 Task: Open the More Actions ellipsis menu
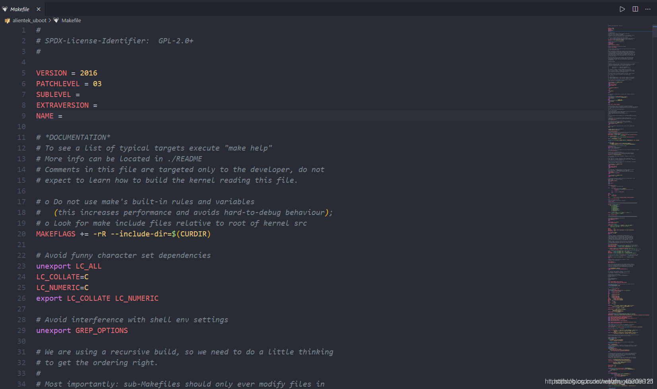pyautogui.click(x=648, y=9)
